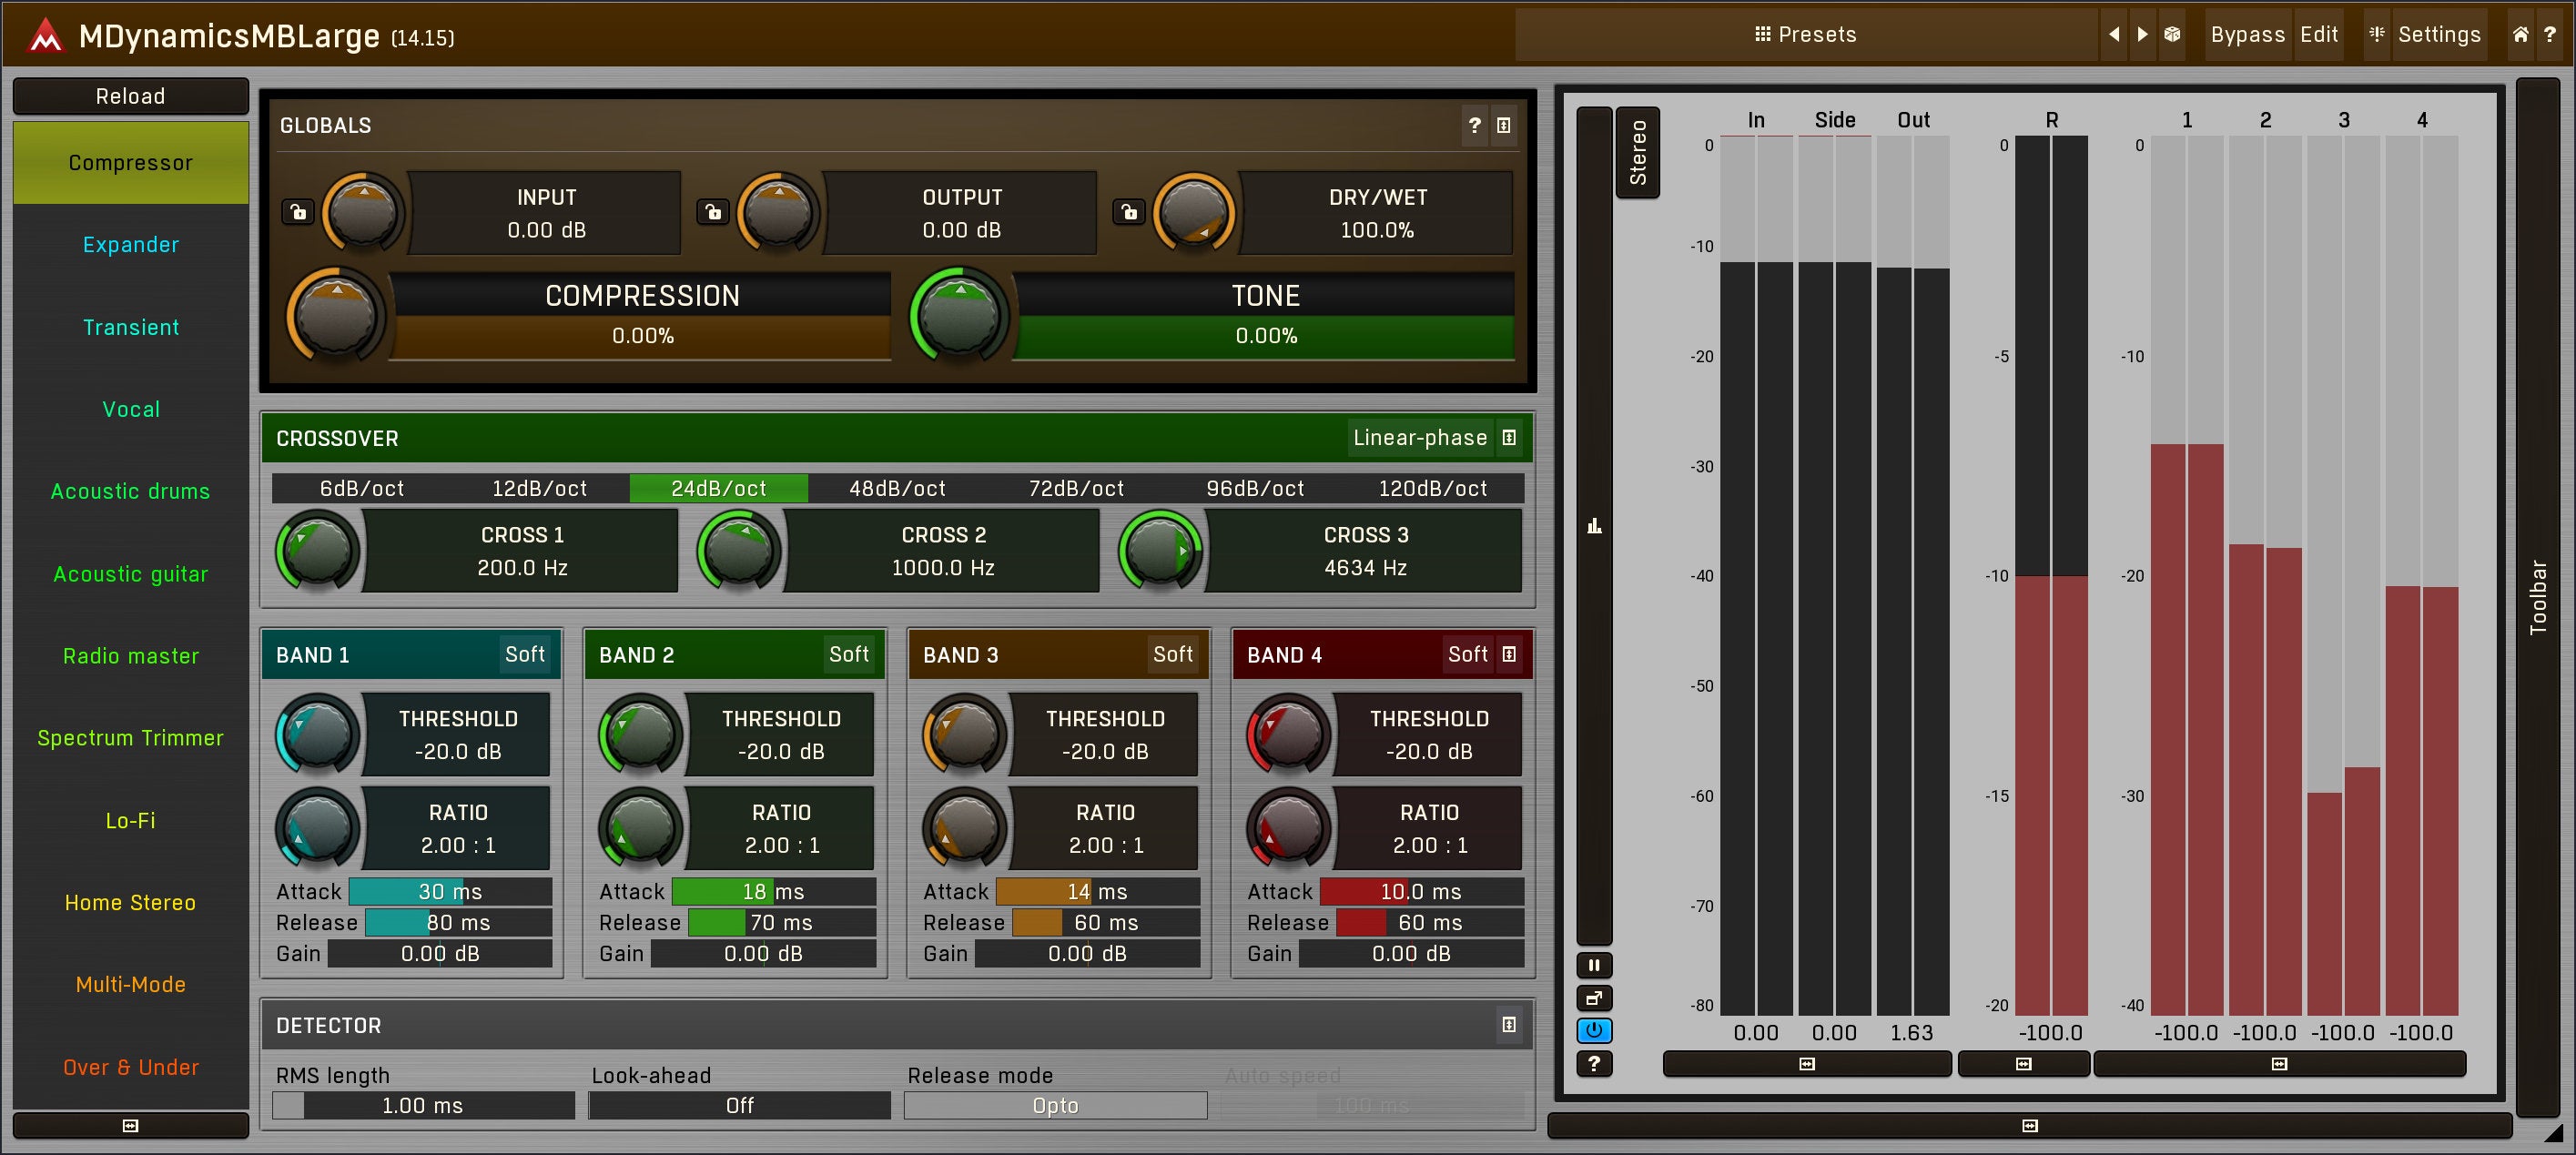Toggle Band 1 Soft knee mode
This screenshot has width=2576, height=1155.
click(524, 654)
